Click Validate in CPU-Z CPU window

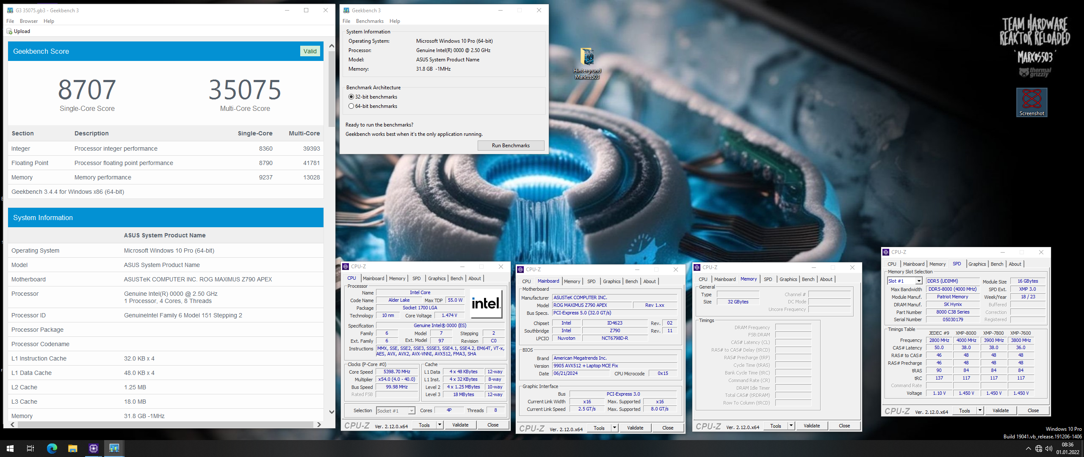click(x=460, y=425)
